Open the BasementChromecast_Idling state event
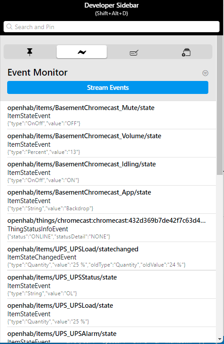 [108, 172]
